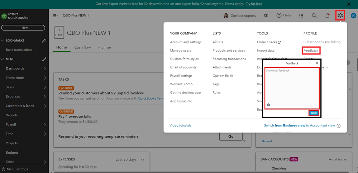Open Import data tool
The width and height of the screenshot is (358, 173).
(x=266, y=51)
